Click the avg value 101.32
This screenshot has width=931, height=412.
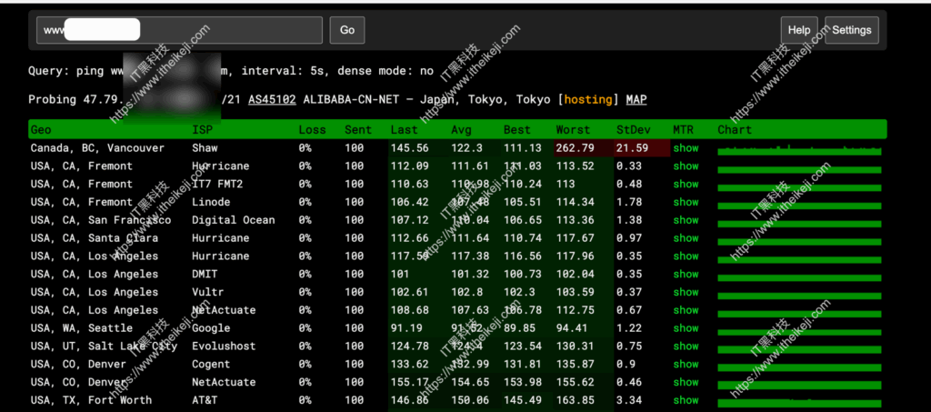click(470, 274)
